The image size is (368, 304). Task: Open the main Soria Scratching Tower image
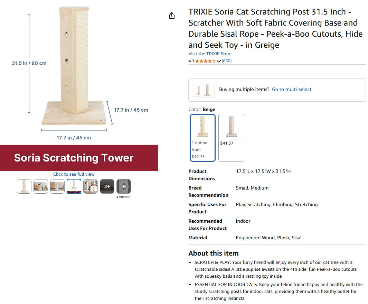[79, 85]
